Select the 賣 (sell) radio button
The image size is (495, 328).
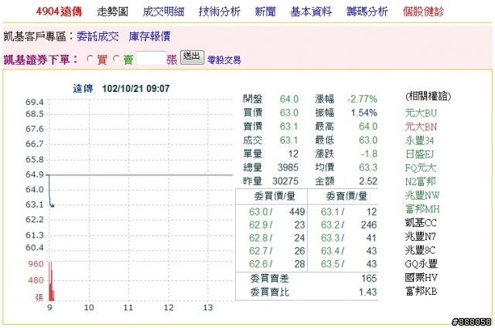coord(116,59)
